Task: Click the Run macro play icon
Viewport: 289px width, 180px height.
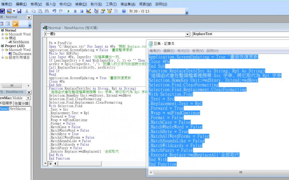Action: [x=69, y=11]
